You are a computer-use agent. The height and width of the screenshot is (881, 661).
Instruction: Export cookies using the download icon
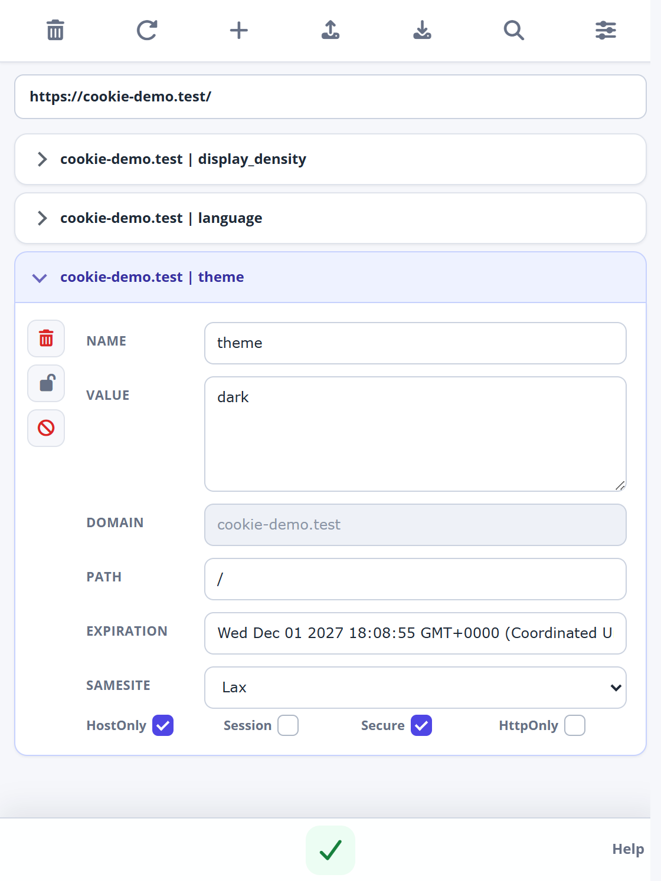(423, 30)
